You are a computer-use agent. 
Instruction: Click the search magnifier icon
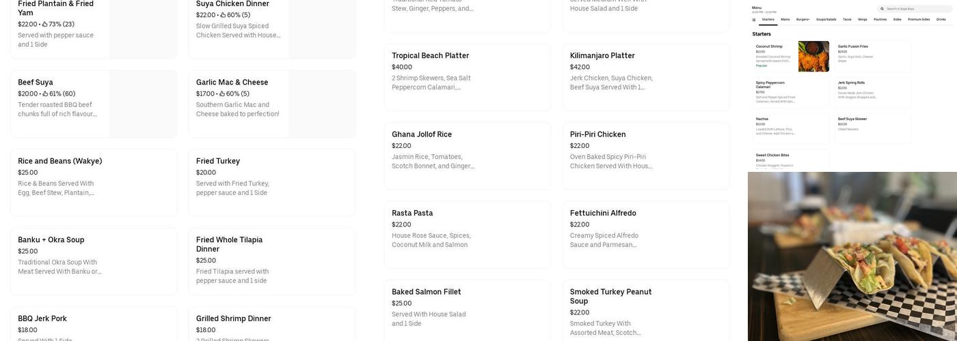click(882, 9)
